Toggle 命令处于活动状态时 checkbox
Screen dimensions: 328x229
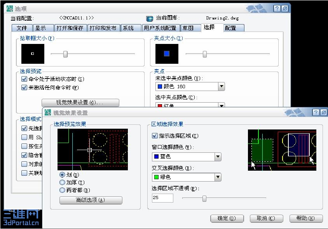point(24,79)
